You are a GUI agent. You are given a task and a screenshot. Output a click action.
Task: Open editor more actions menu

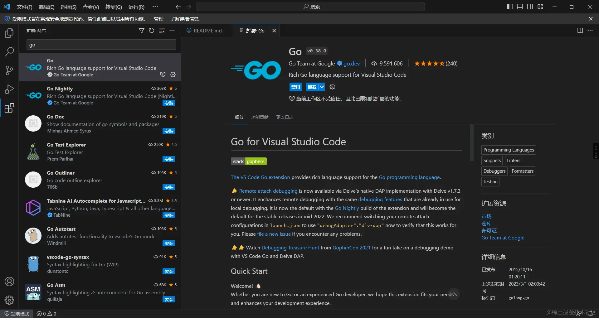click(x=590, y=31)
